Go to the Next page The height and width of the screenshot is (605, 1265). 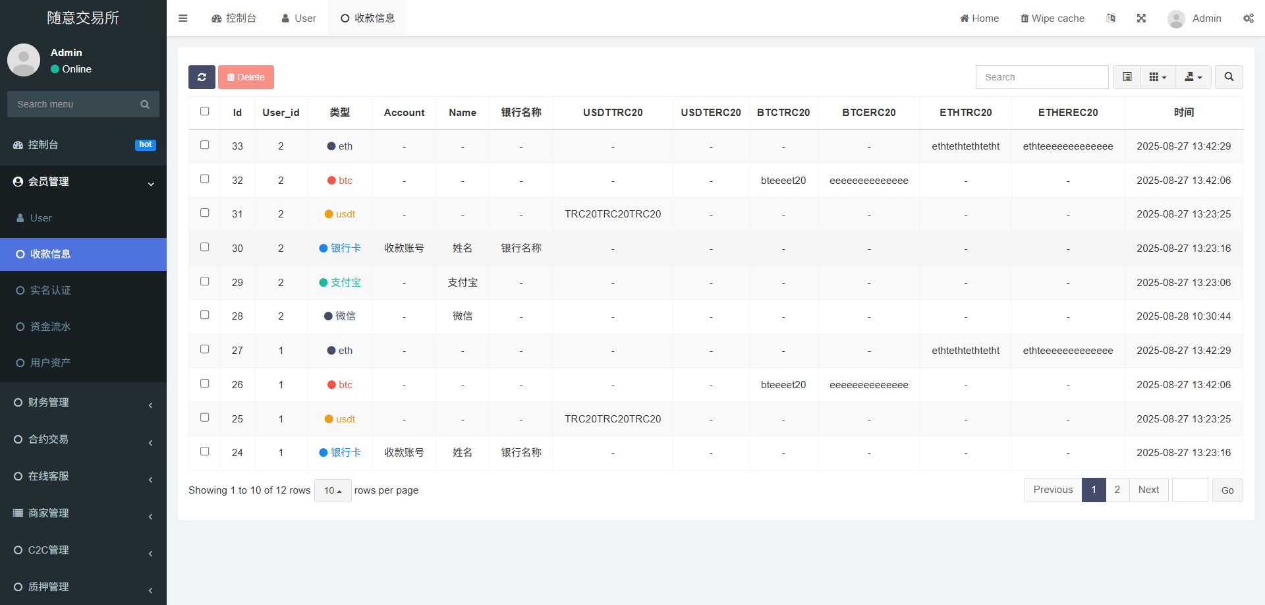tap(1148, 490)
